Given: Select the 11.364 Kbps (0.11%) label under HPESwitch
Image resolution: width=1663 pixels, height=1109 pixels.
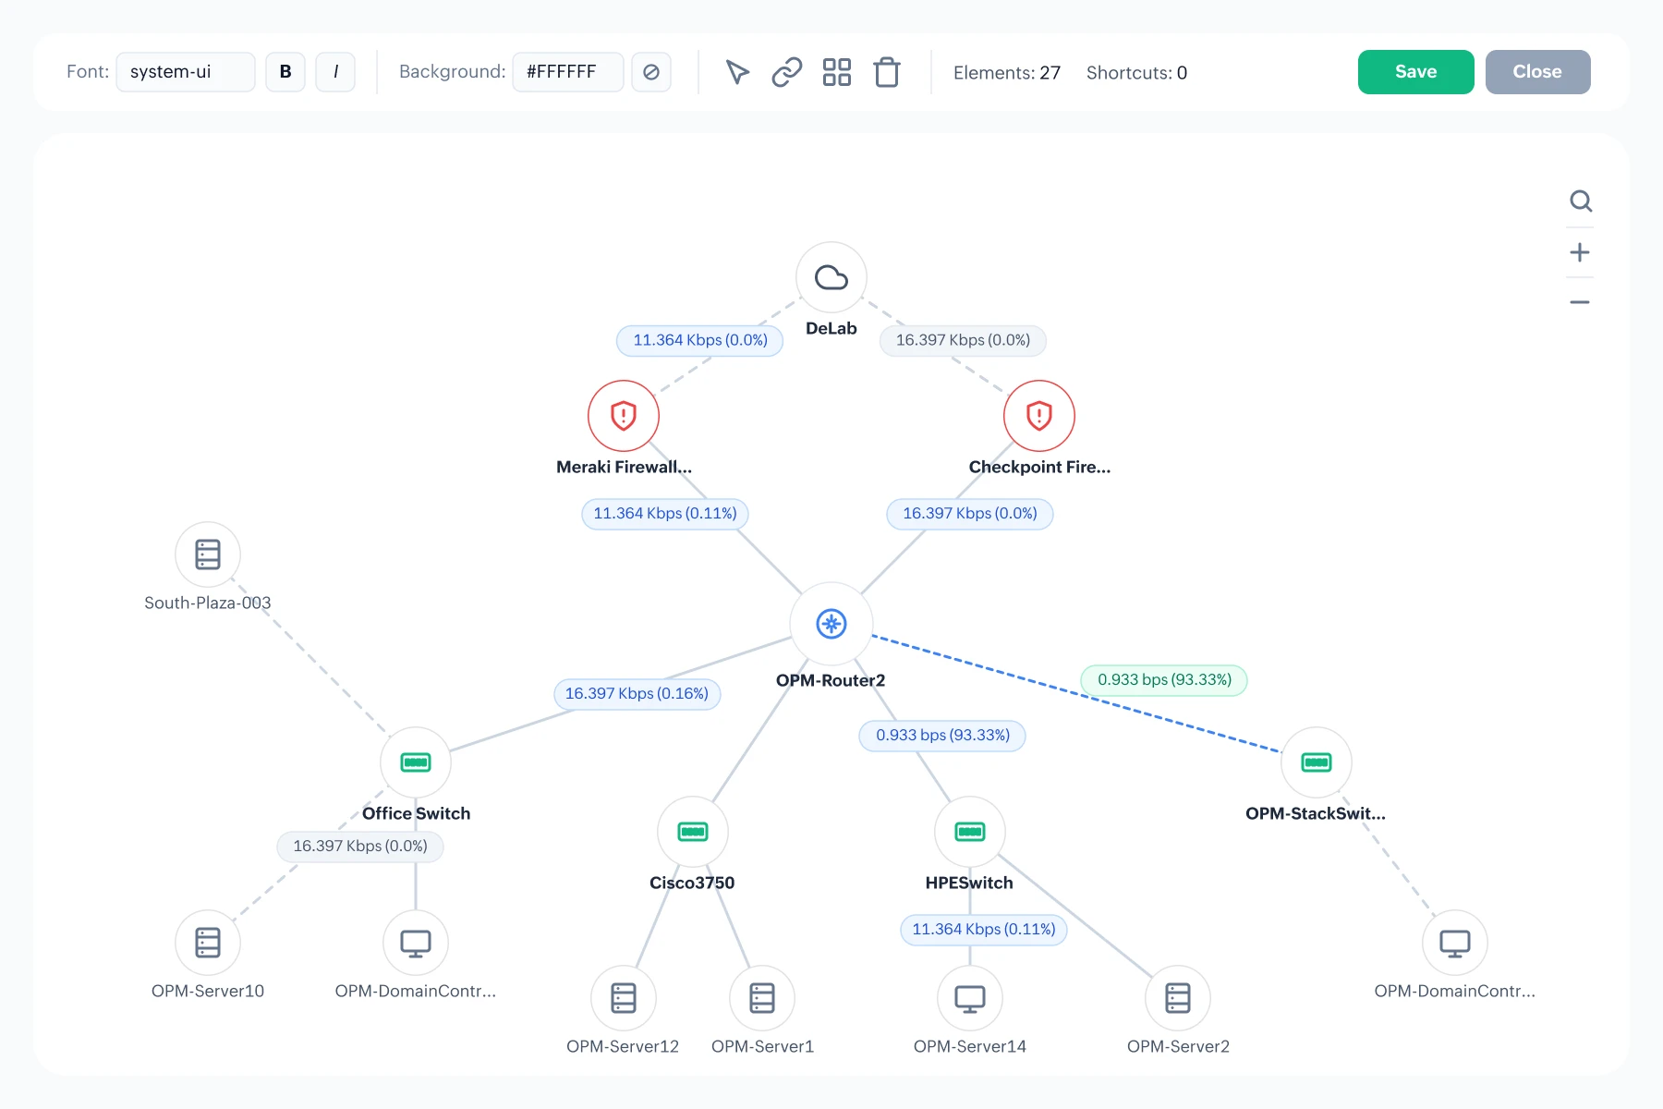Looking at the screenshot, I should coord(984,930).
